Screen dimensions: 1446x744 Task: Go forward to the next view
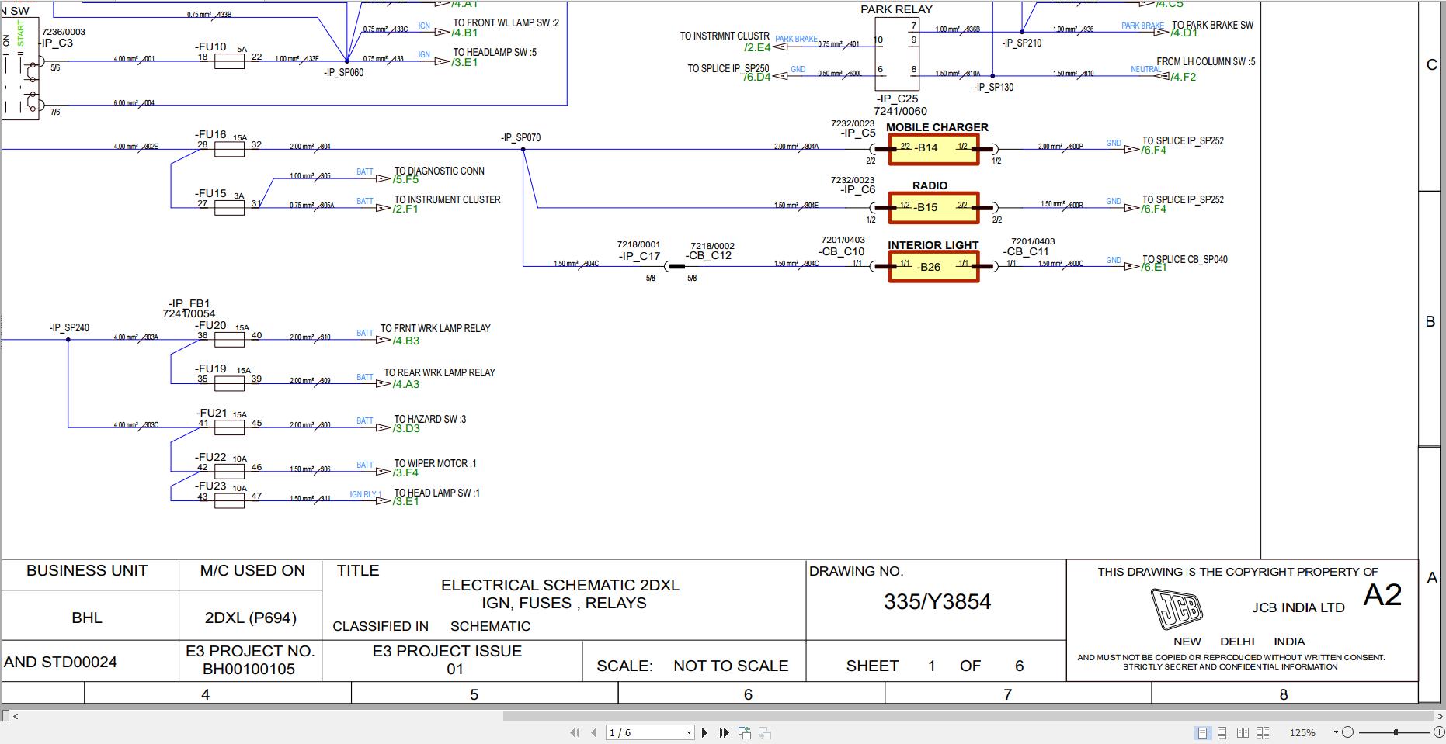[x=765, y=732]
